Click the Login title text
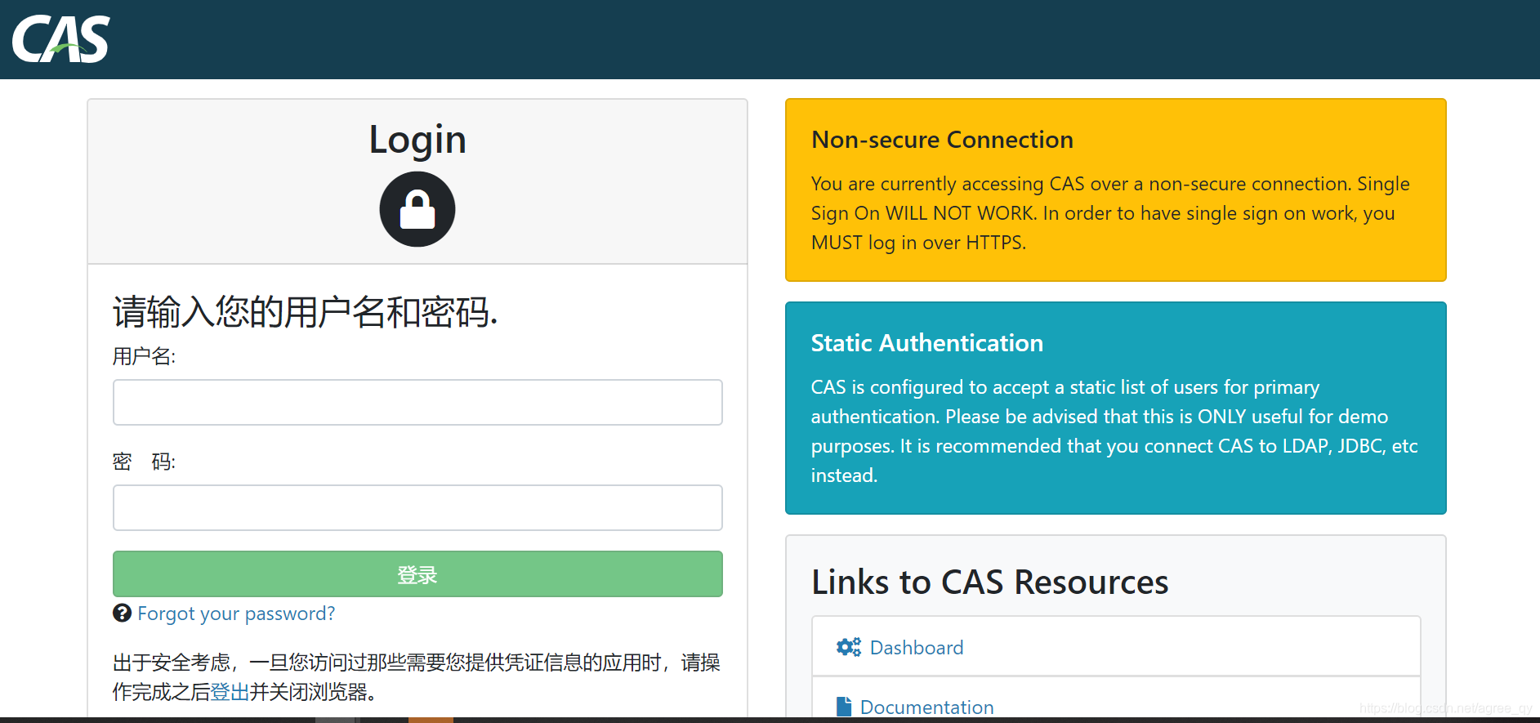 coord(417,140)
